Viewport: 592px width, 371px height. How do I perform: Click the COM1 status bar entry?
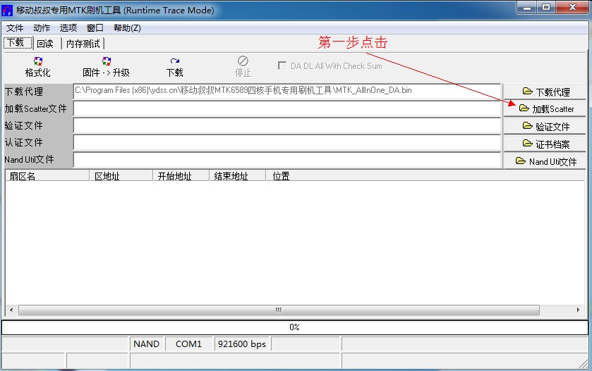[189, 344]
